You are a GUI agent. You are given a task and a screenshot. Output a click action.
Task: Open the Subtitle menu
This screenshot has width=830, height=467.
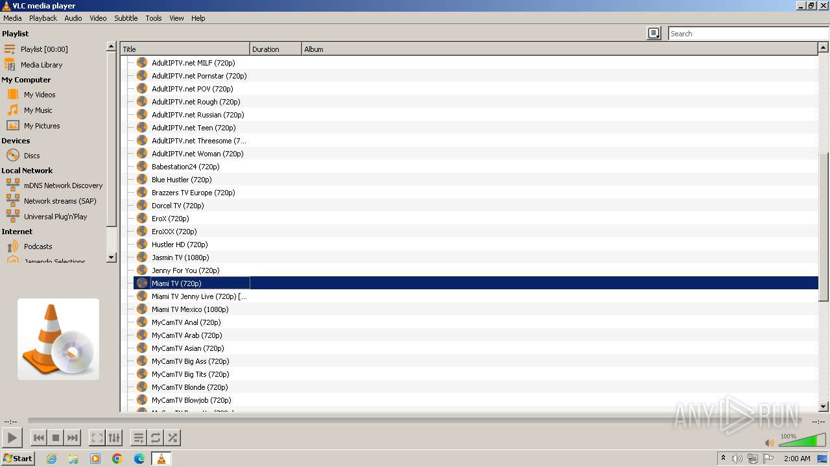[126, 18]
